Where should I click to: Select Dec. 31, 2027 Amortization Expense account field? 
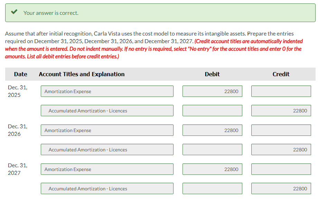[x=107, y=169]
